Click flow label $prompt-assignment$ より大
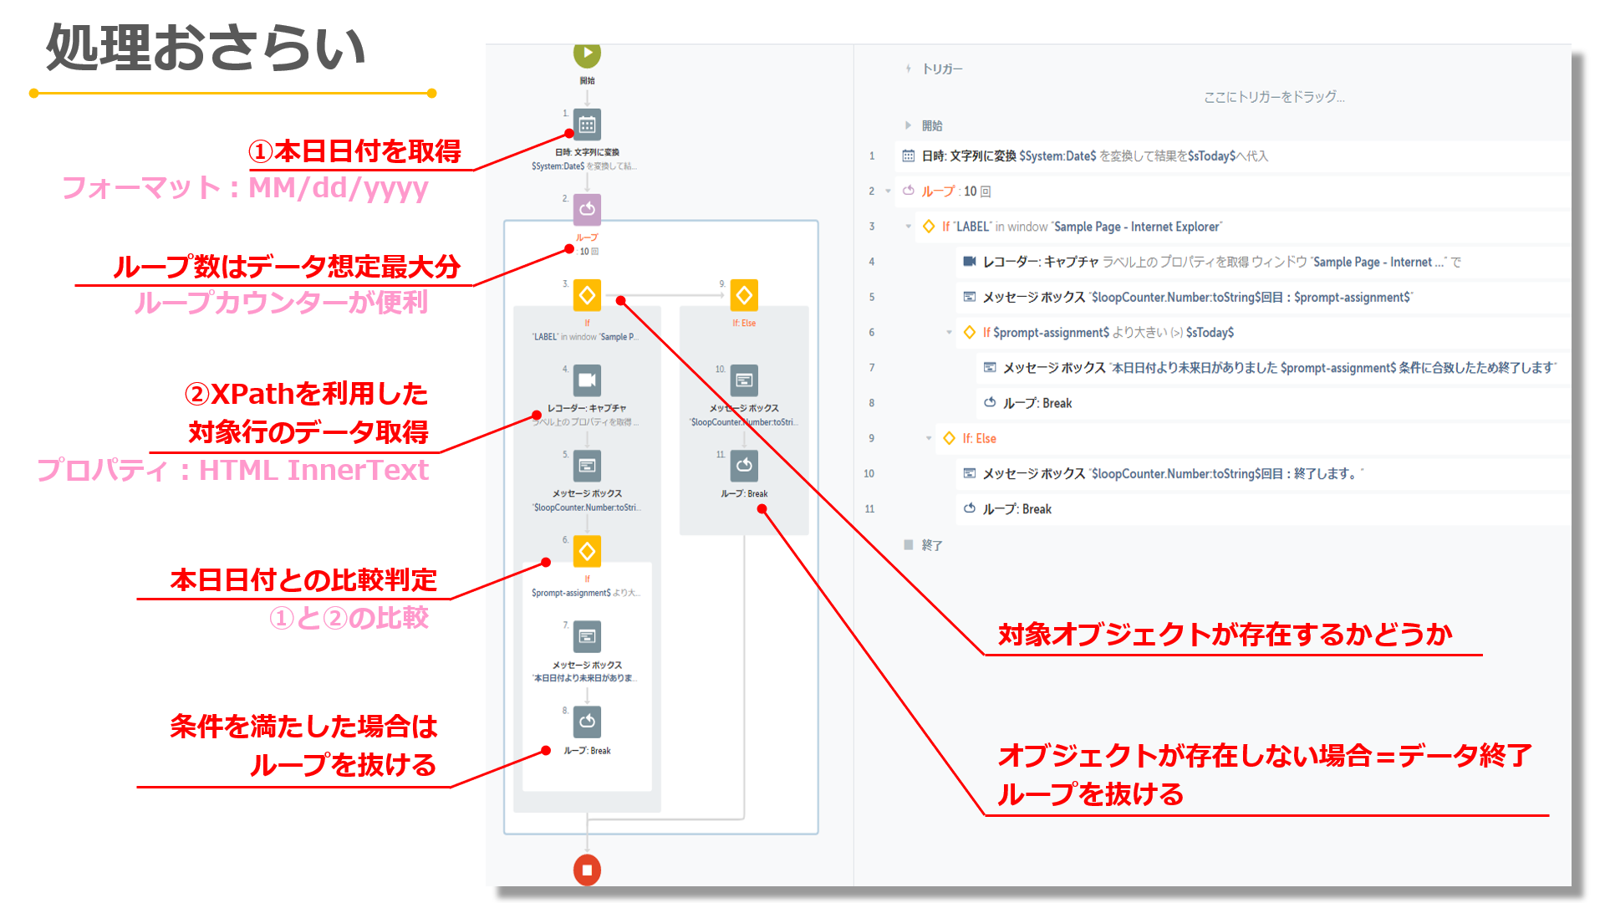Screen dimensions: 1605x903 coord(586,593)
